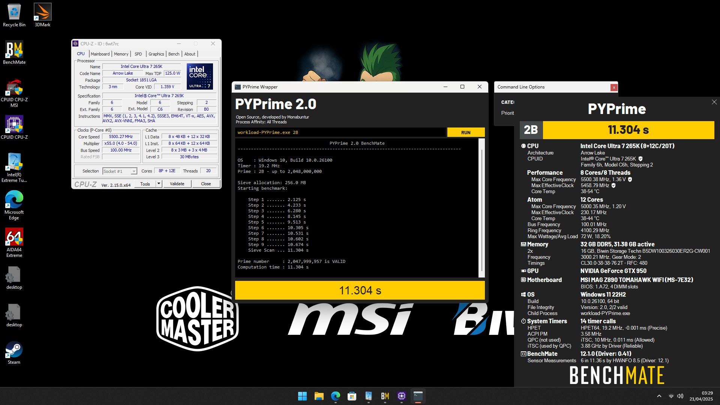Close the Command Line Options window
Screen dimensions: 720x405
pos(614,87)
